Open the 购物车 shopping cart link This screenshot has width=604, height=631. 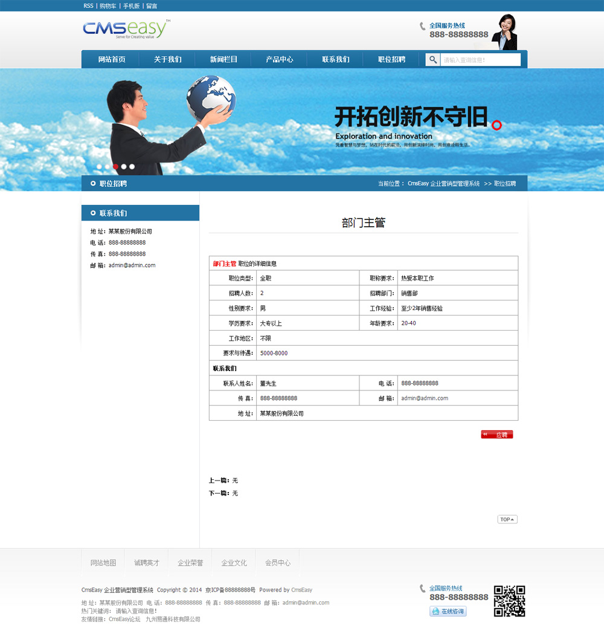(108, 6)
